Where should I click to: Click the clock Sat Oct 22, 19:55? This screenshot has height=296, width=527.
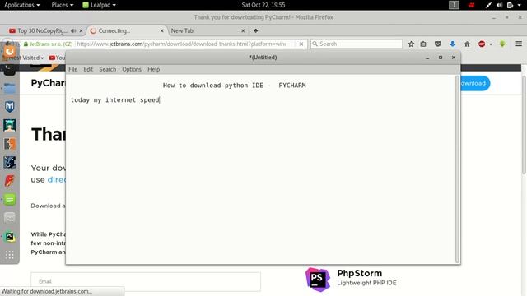coord(263,5)
